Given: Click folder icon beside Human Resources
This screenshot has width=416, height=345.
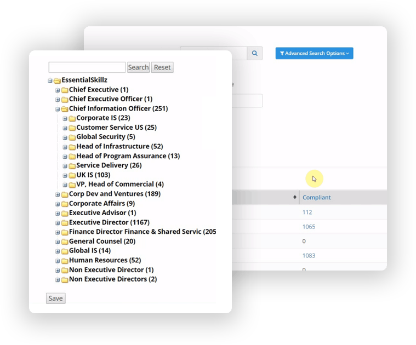Looking at the screenshot, I should pyautogui.click(x=65, y=261).
